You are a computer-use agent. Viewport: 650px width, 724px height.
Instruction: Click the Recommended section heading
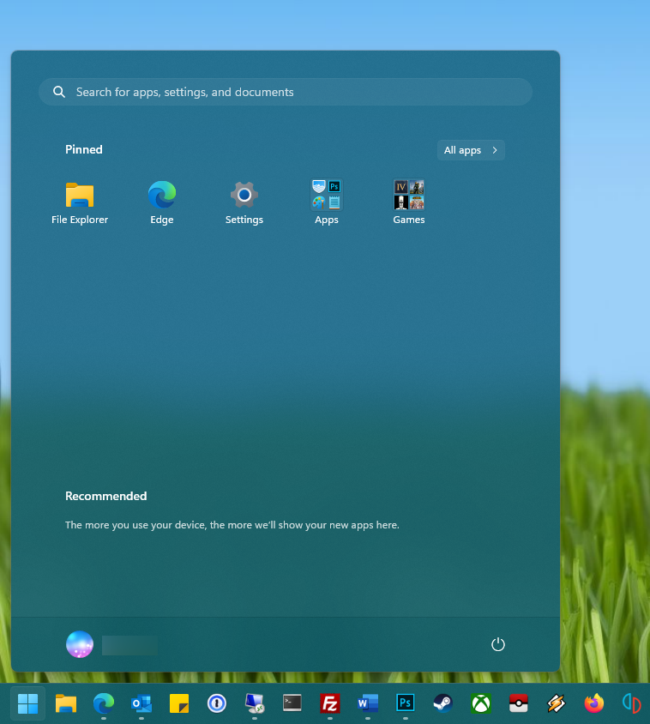105,496
